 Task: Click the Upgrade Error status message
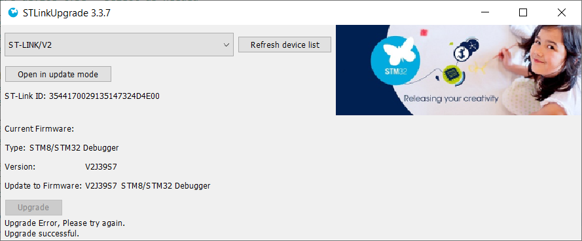pos(65,223)
